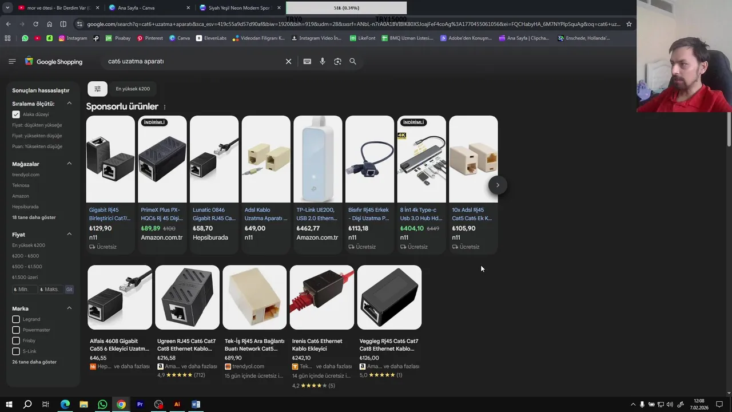Sort by Fiyat: yüksekten düşüğe
This screenshot has width=732, height=412.
[x=37, y=136]
